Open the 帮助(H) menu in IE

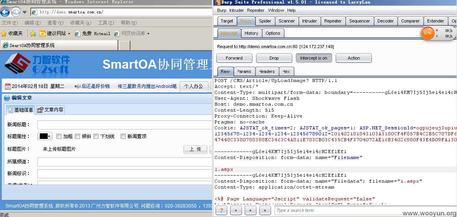128,23
